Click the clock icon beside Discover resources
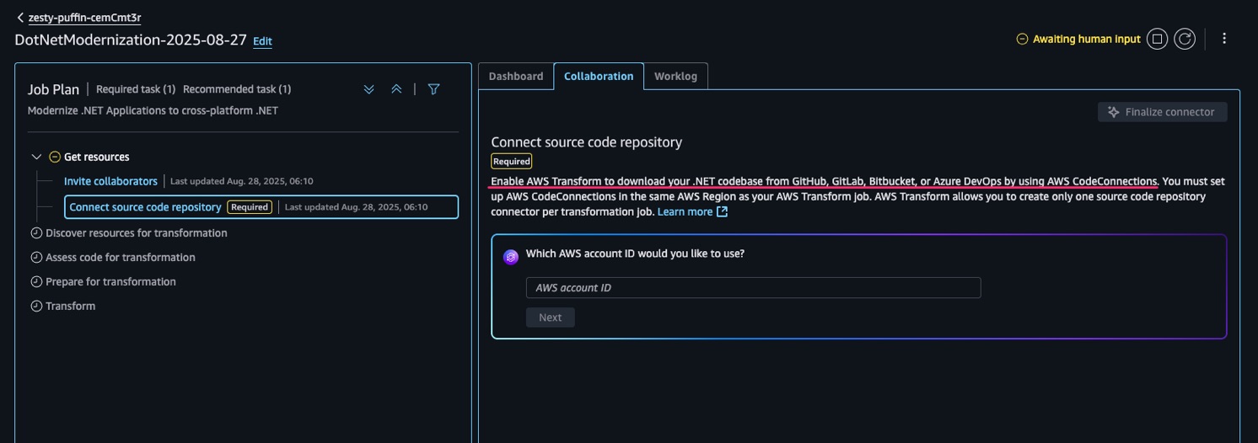1258x443 pixels. coord(36,233)
